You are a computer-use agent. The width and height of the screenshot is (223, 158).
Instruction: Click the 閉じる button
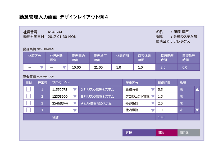(x=189, y=133)
